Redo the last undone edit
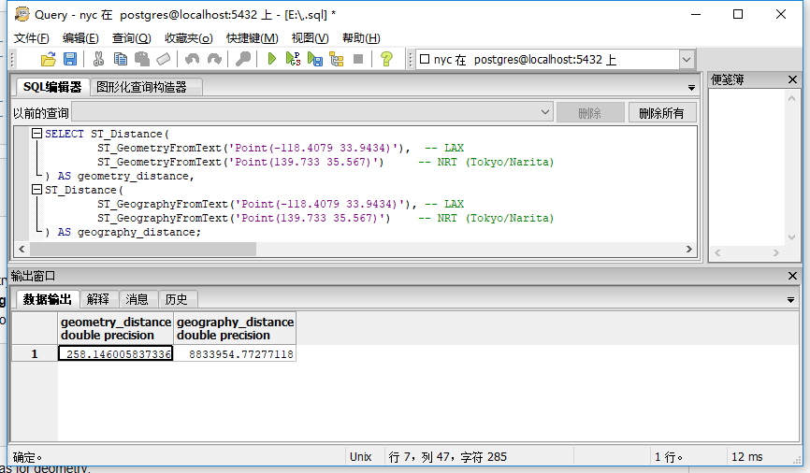This screenshot has height=473, width=810. coord(214,60)
